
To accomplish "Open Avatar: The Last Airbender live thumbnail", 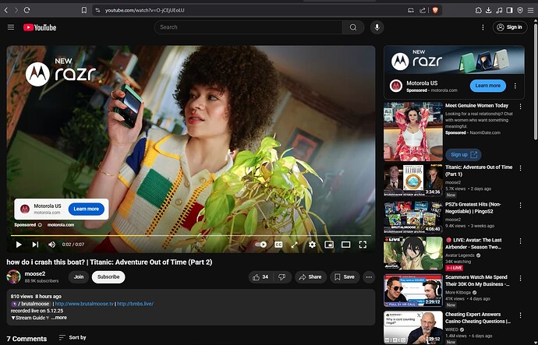I will [x=413, y=254].
